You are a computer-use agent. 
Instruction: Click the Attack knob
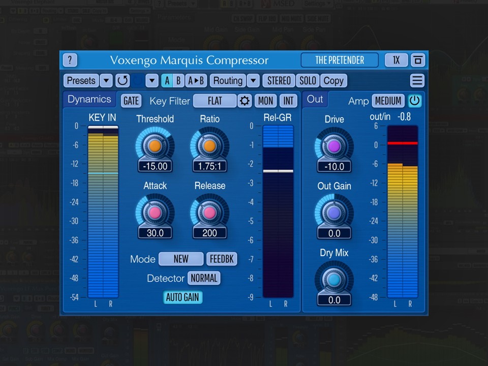coord(155,212)
